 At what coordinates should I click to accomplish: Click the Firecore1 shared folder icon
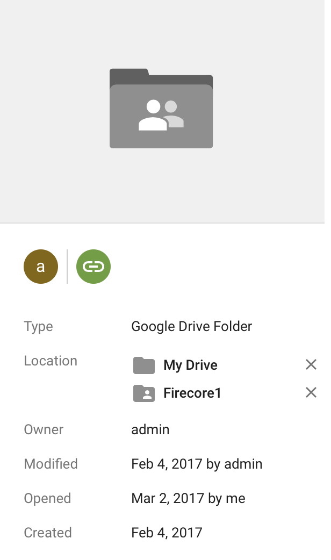click(x=144, y=393)
